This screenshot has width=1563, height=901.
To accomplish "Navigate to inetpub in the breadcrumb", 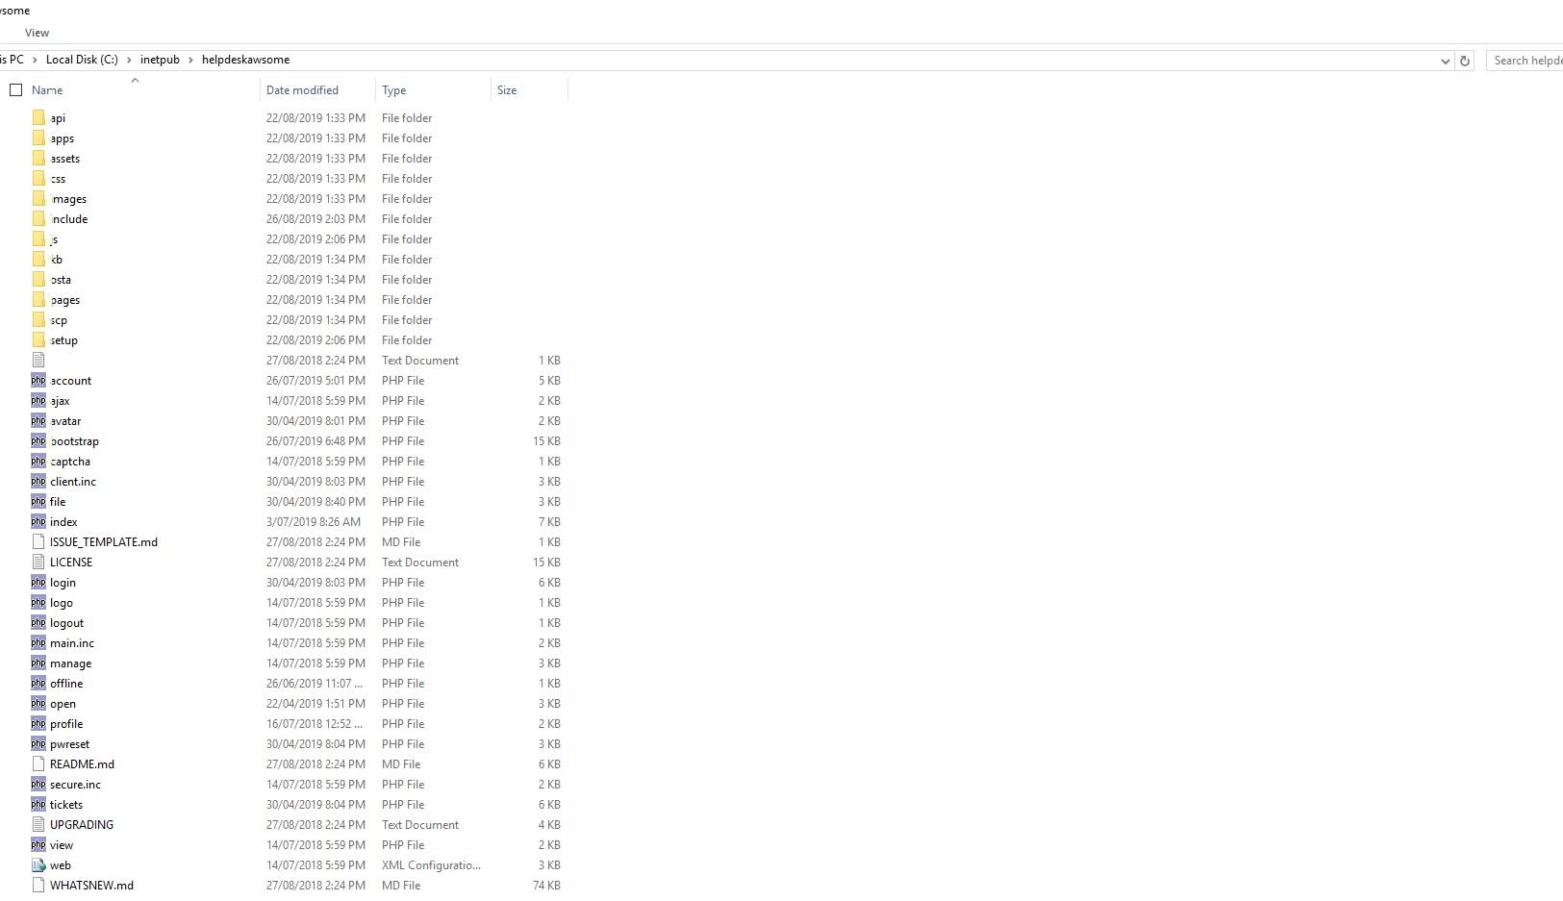I will (x=160, y=60).
